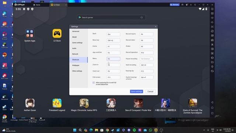Open the shared folder sidebar icon
The image size is (236, 133).
tap(212, 62)
